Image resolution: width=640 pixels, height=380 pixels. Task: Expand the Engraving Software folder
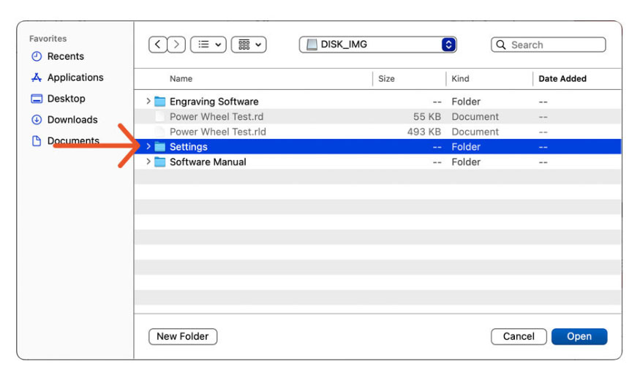tap(148, 101)
